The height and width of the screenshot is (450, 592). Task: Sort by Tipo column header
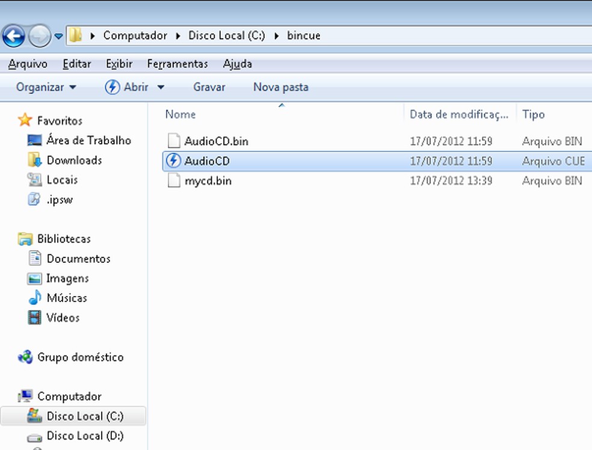click(533, 114)
